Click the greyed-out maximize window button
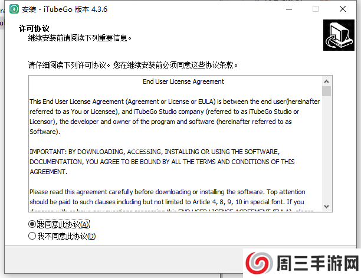The width and height of the screenshot is (361, 278). pos(316,9)
